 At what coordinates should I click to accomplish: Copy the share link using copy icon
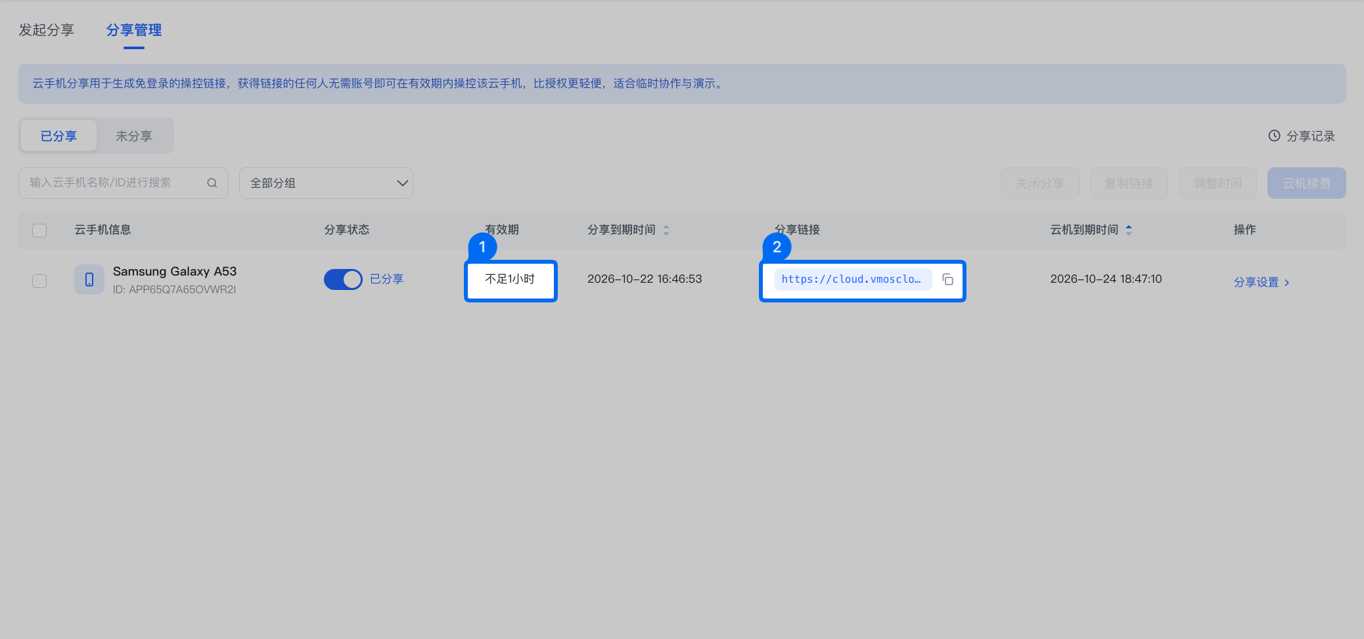947,279
